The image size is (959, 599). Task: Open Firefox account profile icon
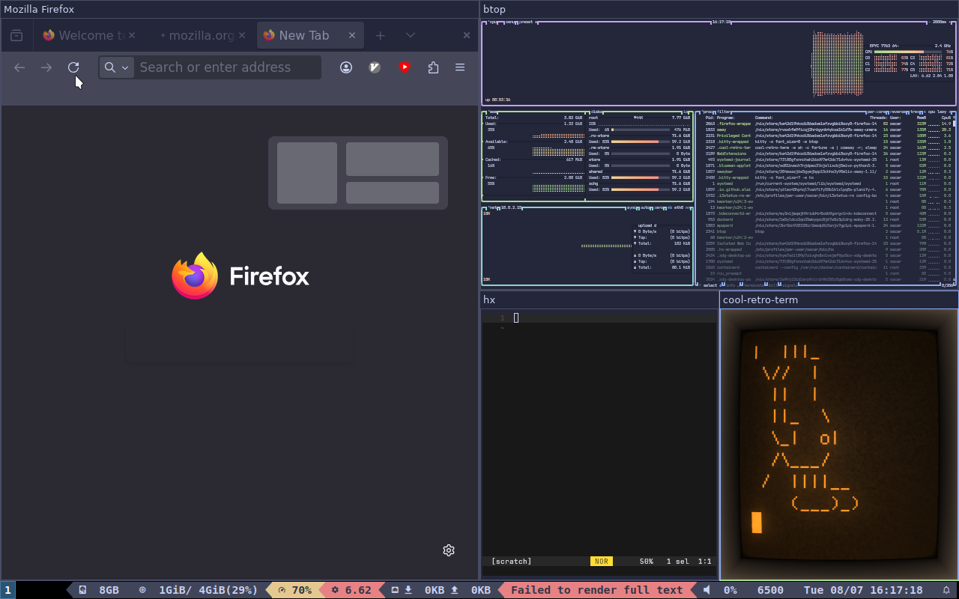click(346, 67)
